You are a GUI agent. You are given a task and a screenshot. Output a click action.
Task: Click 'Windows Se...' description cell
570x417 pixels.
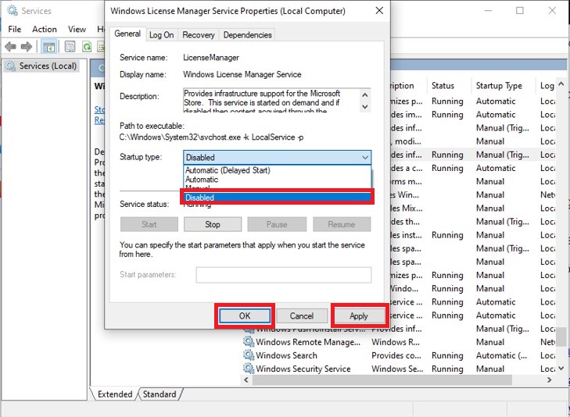coord(397,369)
